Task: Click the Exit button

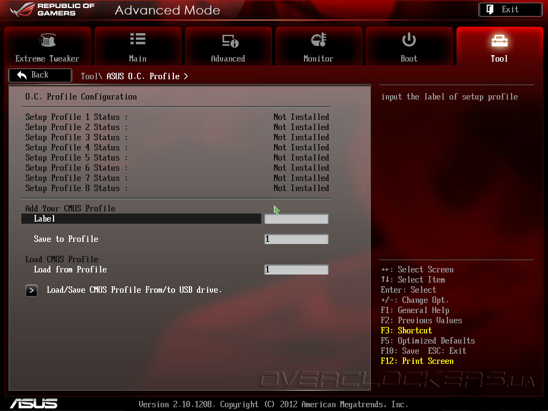Action: click(510, 10)
